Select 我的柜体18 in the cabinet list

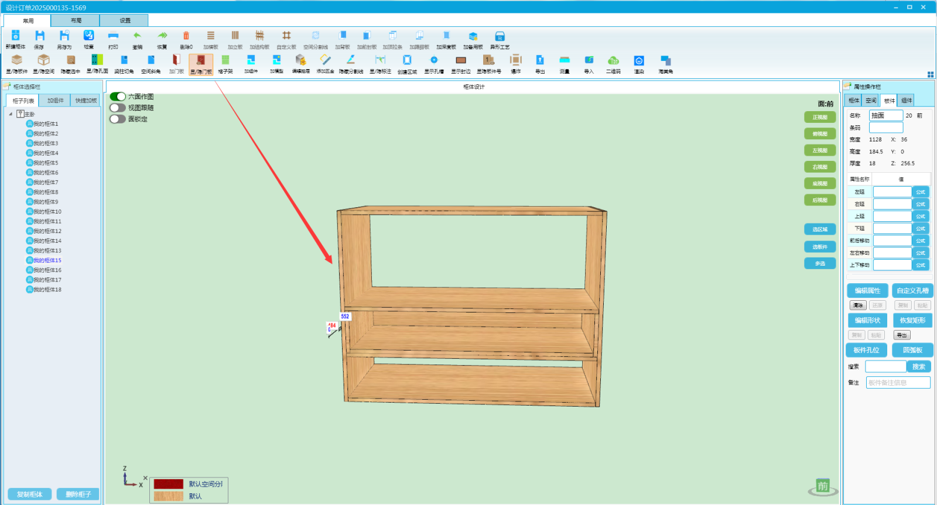tap(47, 290)
